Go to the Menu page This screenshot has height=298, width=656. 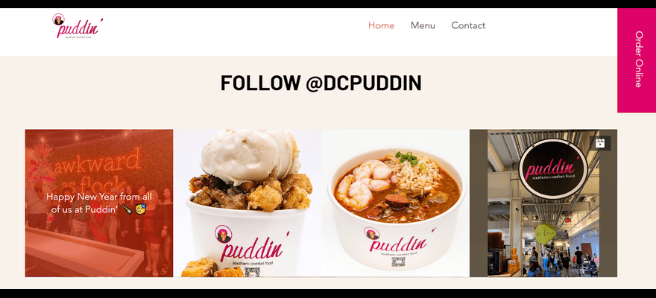click(423, 25)
